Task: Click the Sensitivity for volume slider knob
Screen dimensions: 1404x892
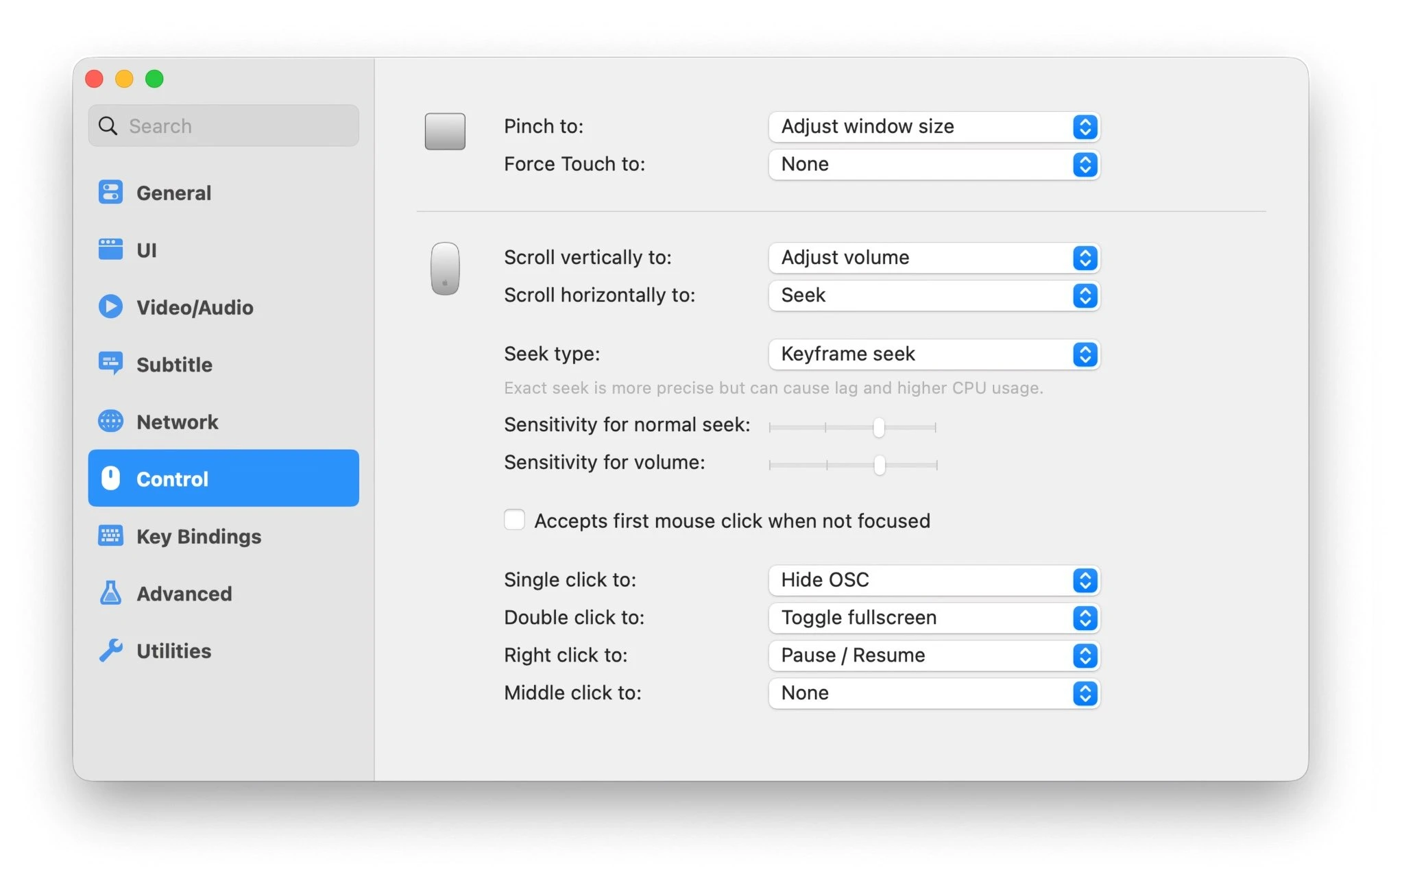Action: tap(880, 465)
